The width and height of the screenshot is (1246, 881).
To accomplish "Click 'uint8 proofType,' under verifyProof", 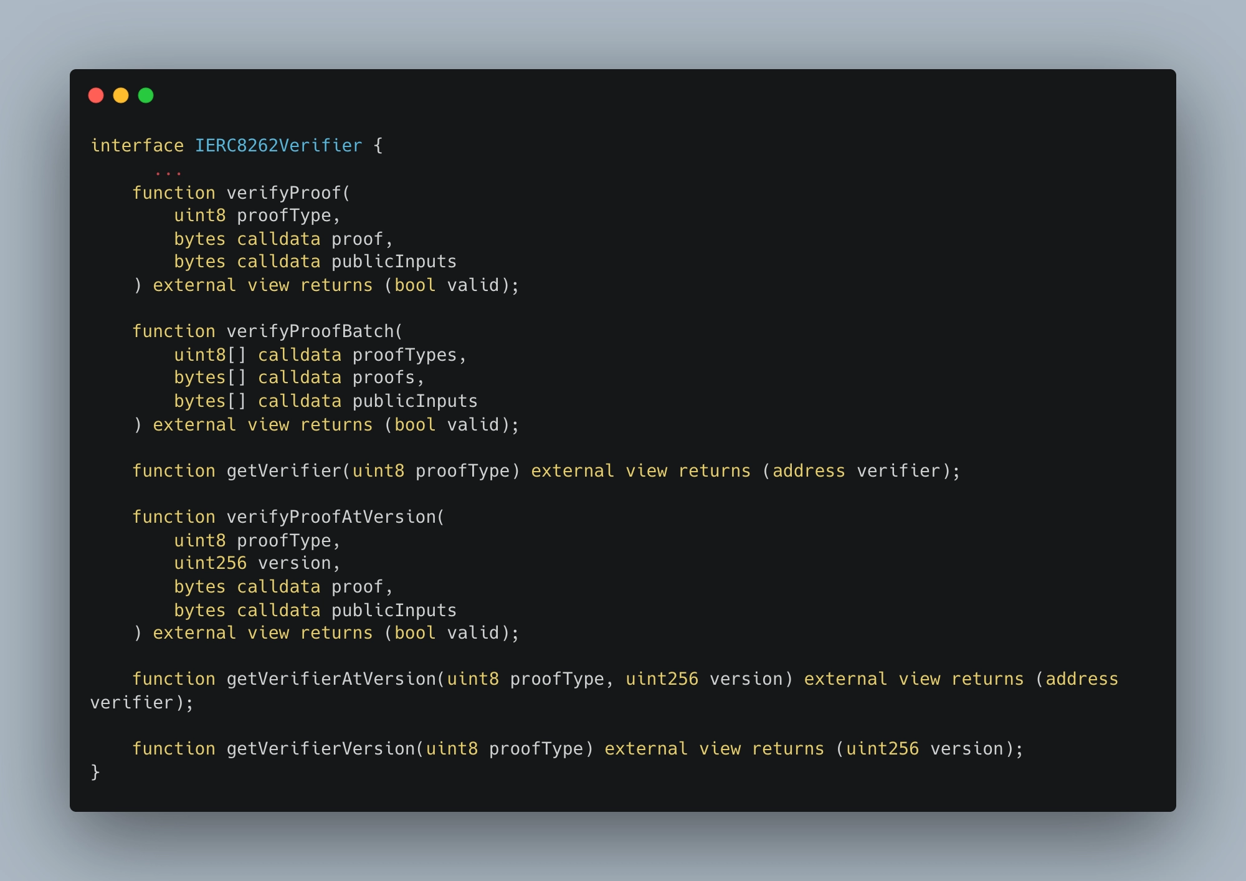I will click(x=257, y=216).
